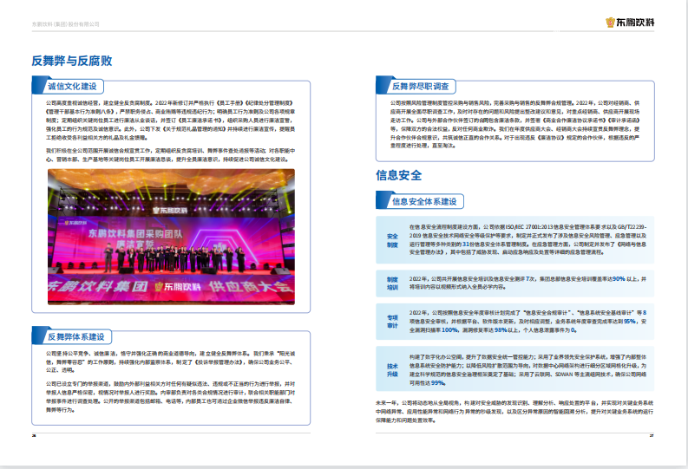Open the supplier conference stage photo
This screenshot has height=469, width=688.
click(171, 237)
